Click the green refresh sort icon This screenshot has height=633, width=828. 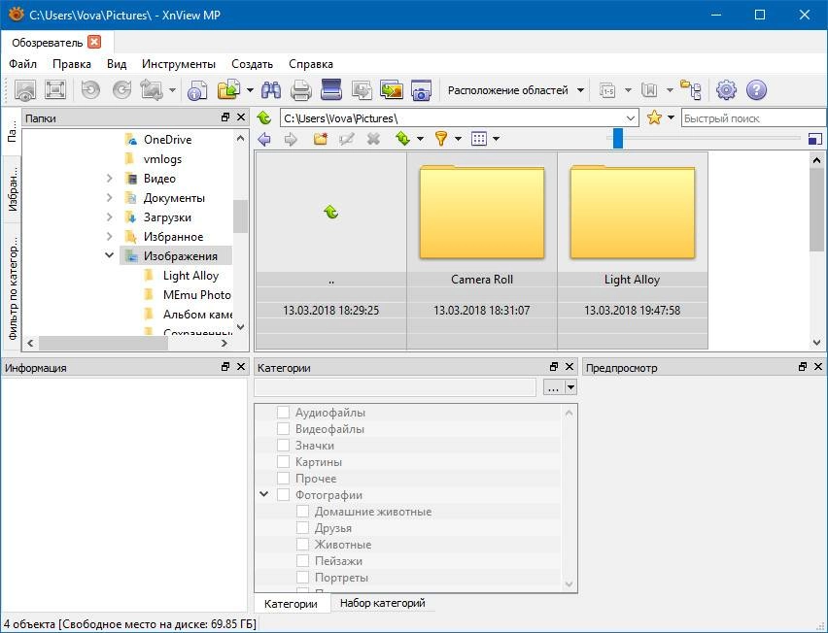coord(403,139)
